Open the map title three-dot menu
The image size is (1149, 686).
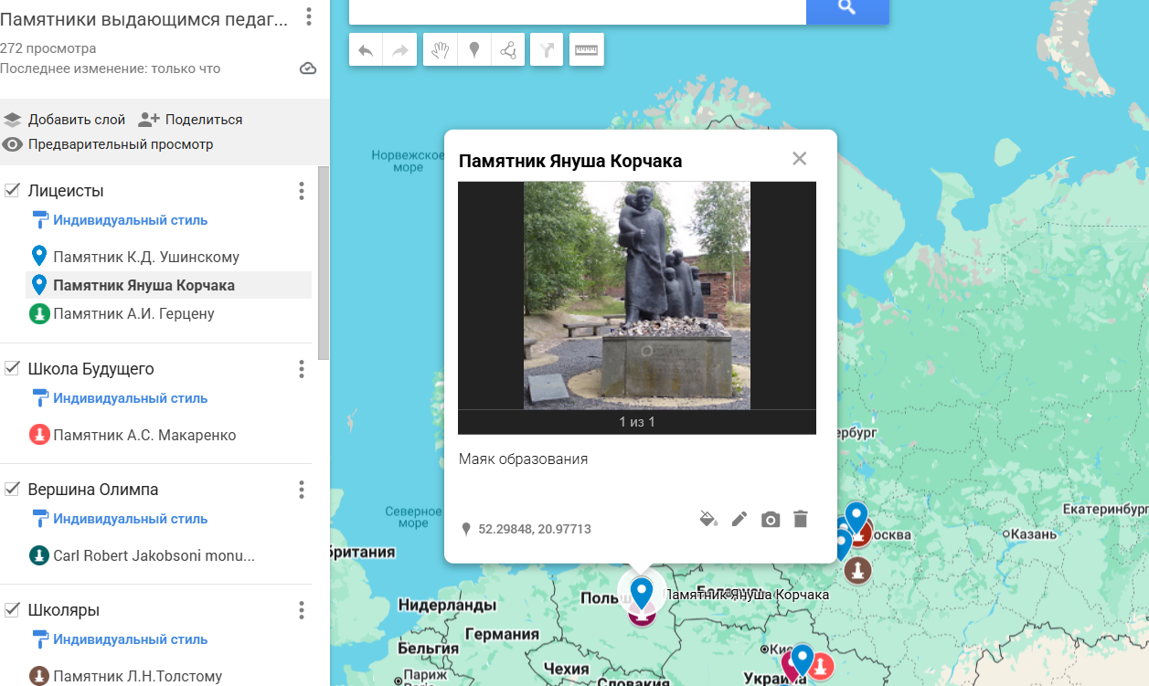[x=309, y=16]
